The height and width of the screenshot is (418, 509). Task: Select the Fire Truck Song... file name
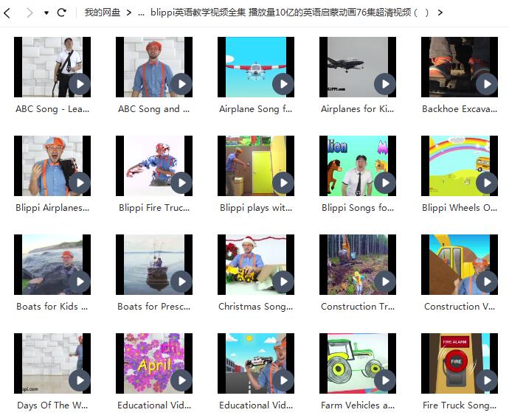[x=460, y=405]
